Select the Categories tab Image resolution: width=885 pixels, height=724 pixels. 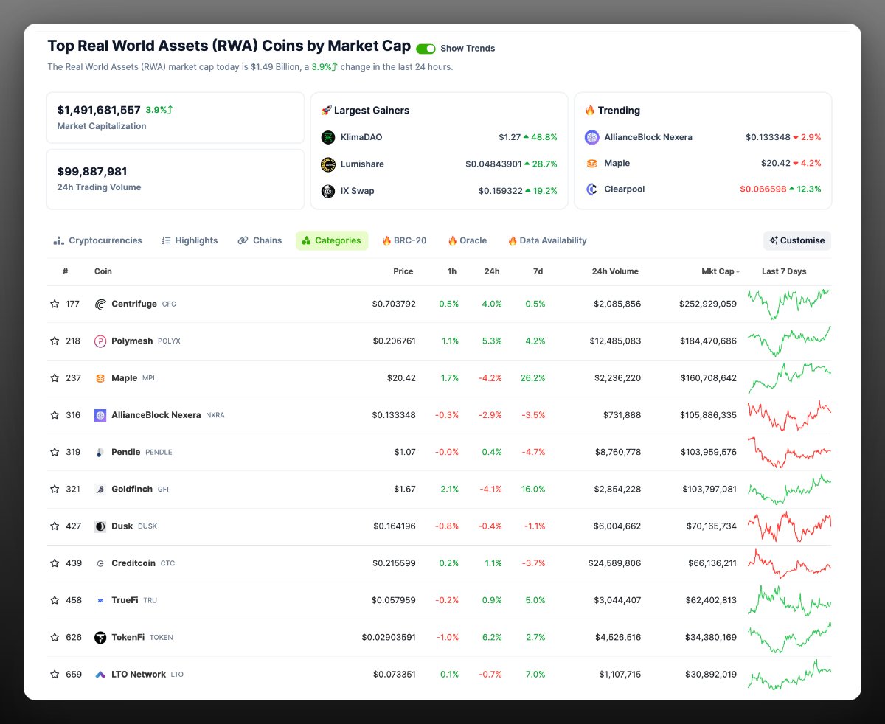click(332, 240)
